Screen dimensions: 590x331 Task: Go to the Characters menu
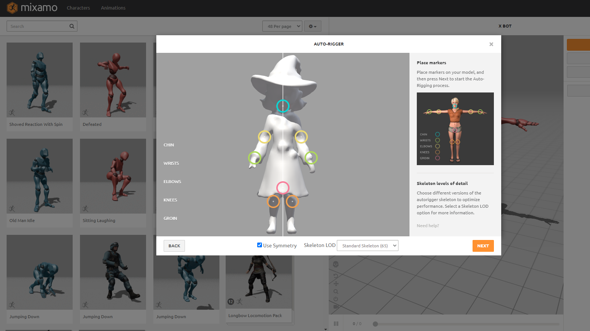click(78, 8)
